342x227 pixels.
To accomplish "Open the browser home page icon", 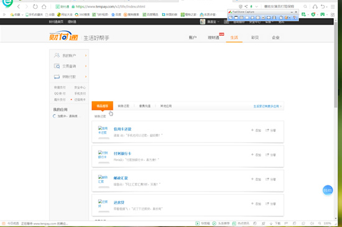I will tap(44, 7).
